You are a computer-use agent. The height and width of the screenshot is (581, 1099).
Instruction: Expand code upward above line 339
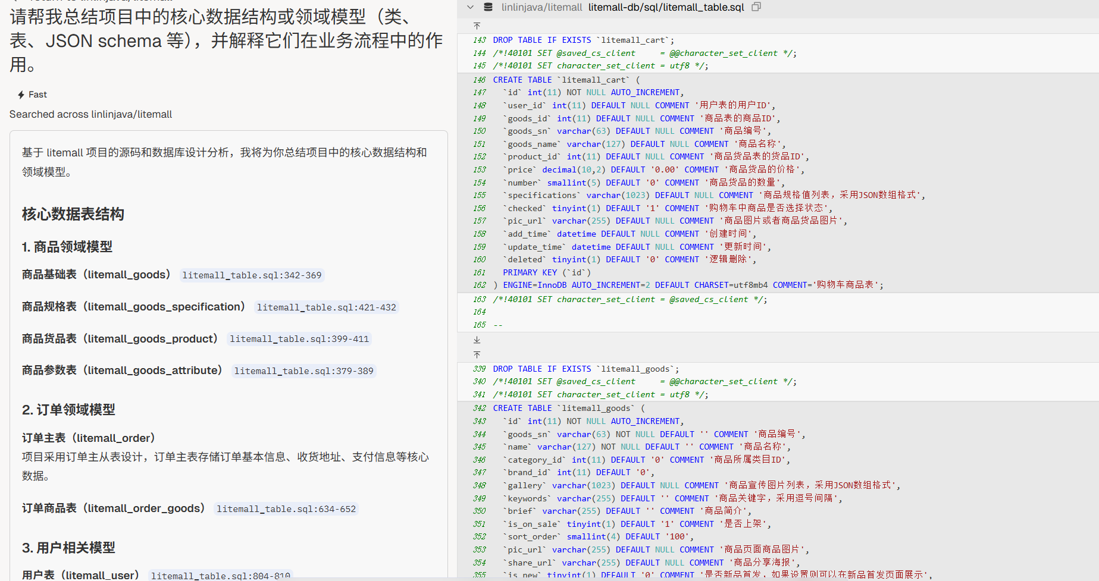477,355
